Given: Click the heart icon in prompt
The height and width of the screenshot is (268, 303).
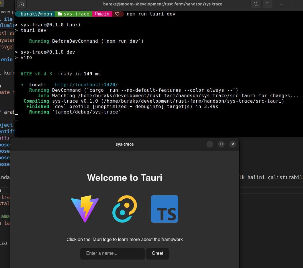Looking at the screenshot, I should pos(117,14).
